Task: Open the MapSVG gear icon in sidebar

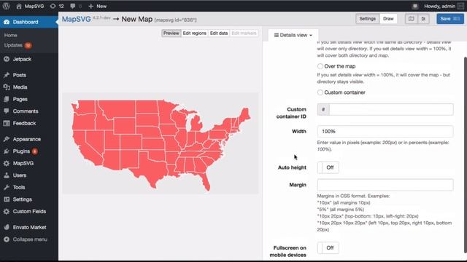Action: pos(7,163)
